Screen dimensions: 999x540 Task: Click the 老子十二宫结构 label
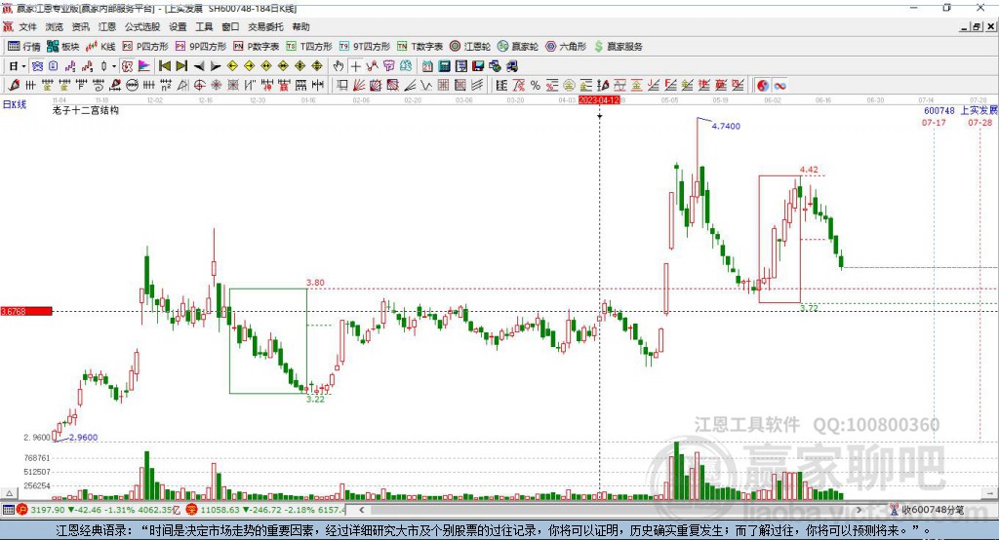(x=86, y=110)
